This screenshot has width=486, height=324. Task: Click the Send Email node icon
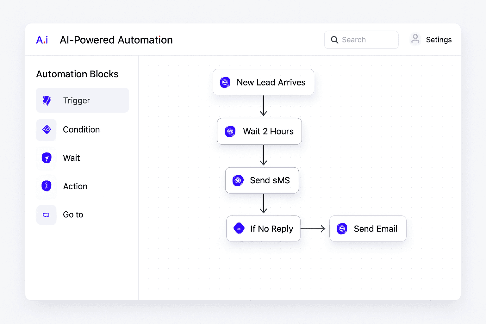coord(342,228)
